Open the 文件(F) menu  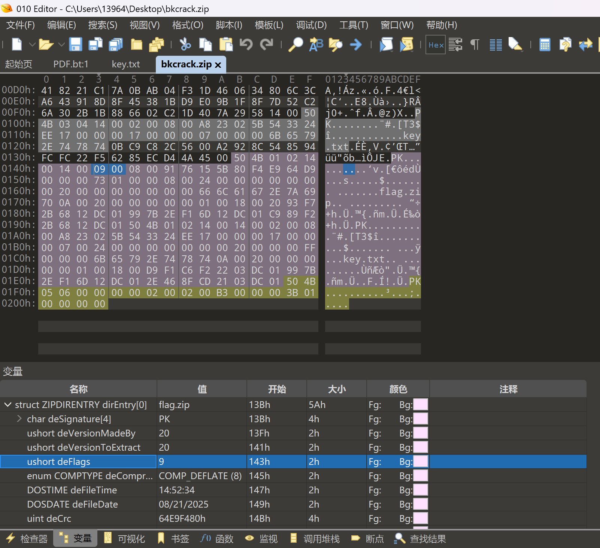click(x=21, y=25)
